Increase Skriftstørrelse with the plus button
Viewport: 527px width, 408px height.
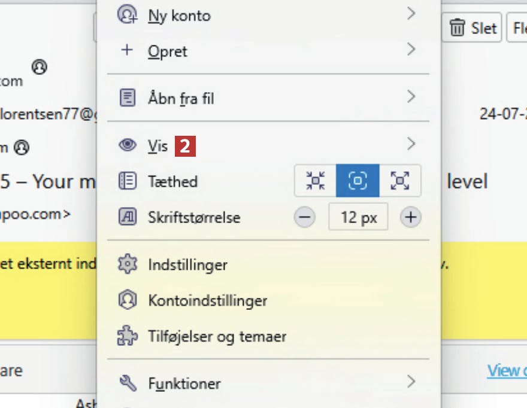pyautogui.click(x=410, y=217)
